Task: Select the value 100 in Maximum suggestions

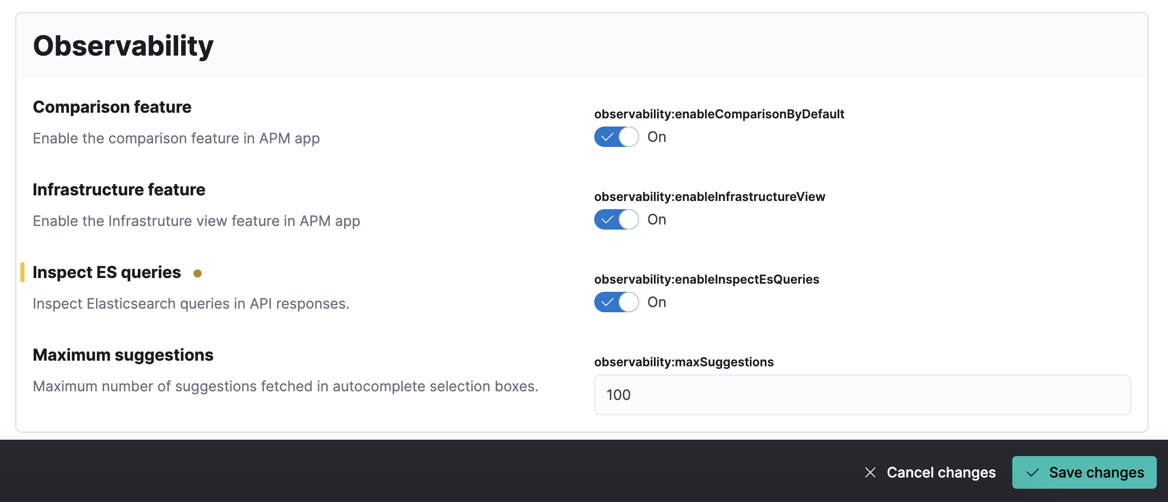Action: 618,394
